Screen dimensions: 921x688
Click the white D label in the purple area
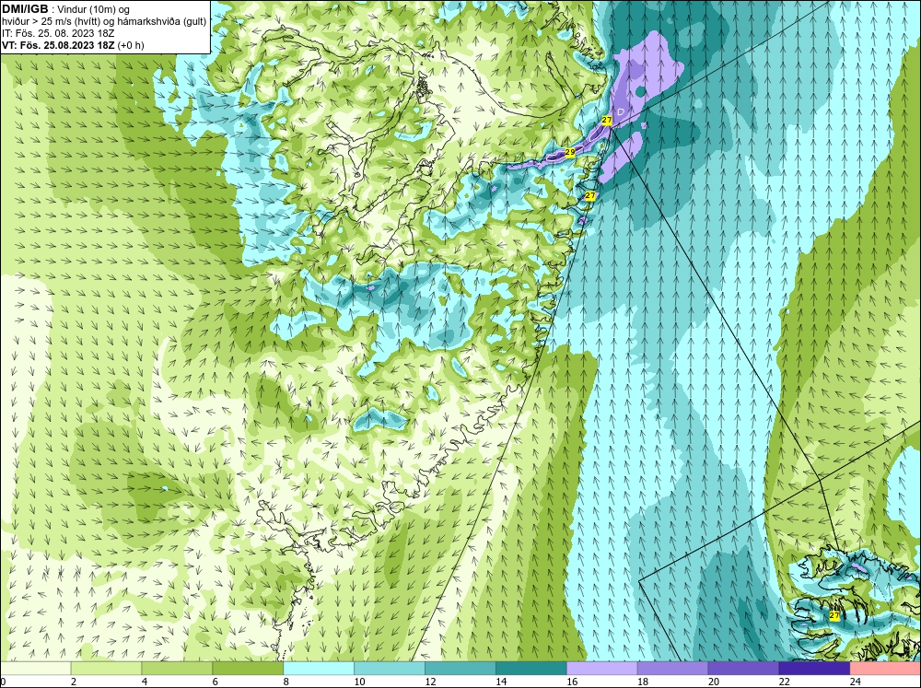(621, 111)
